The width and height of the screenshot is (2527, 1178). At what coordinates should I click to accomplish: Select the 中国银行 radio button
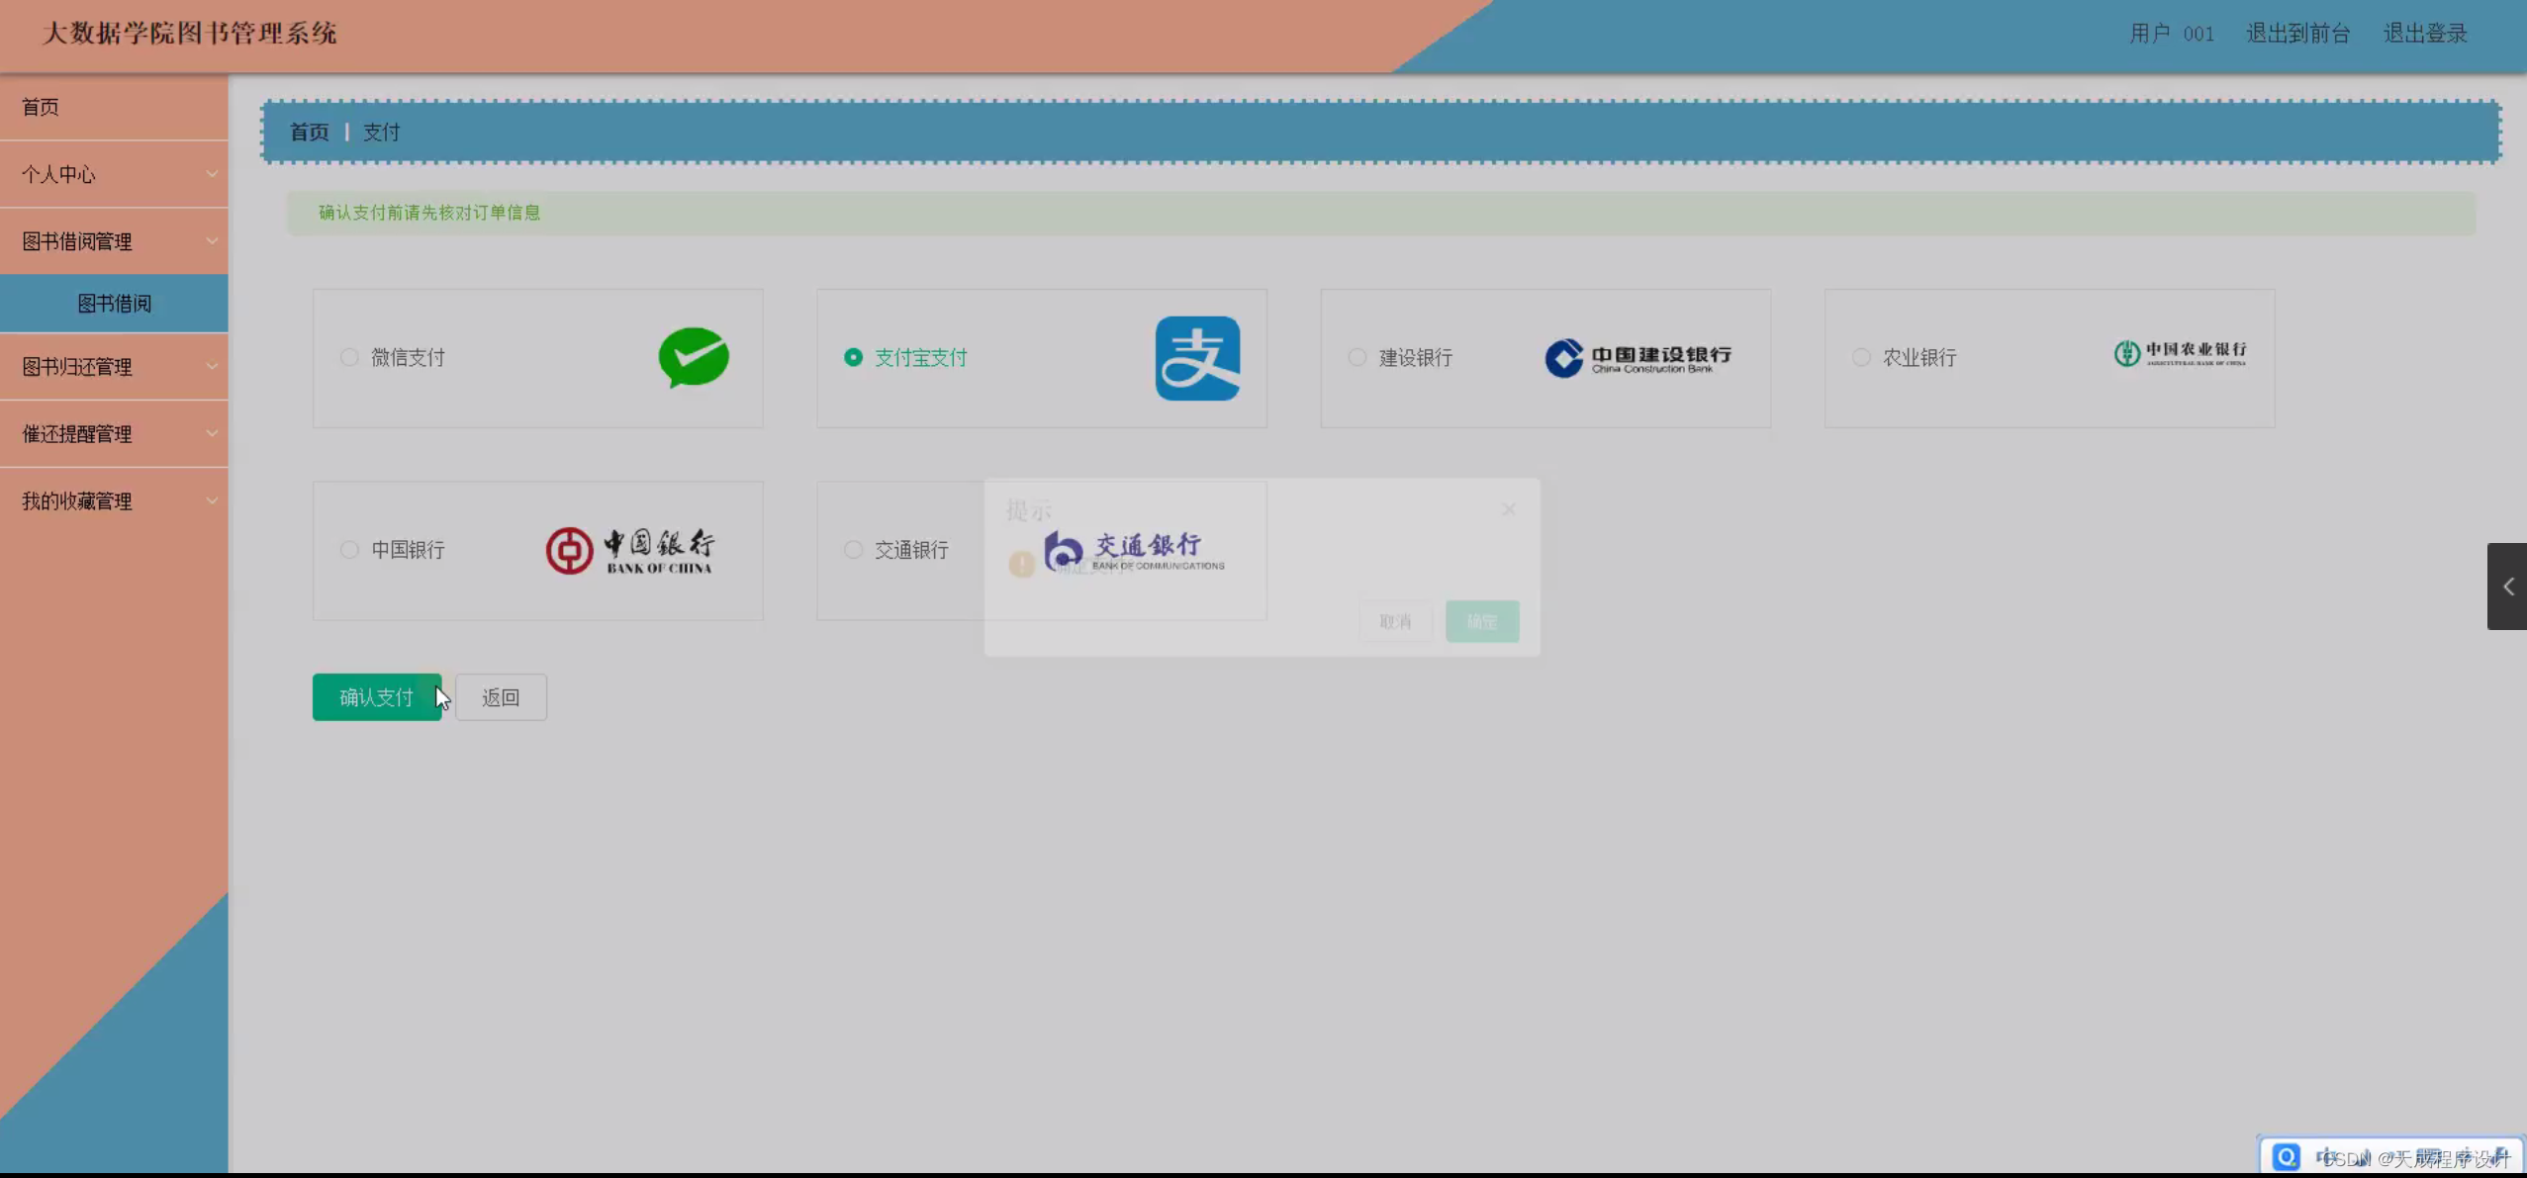349,550
